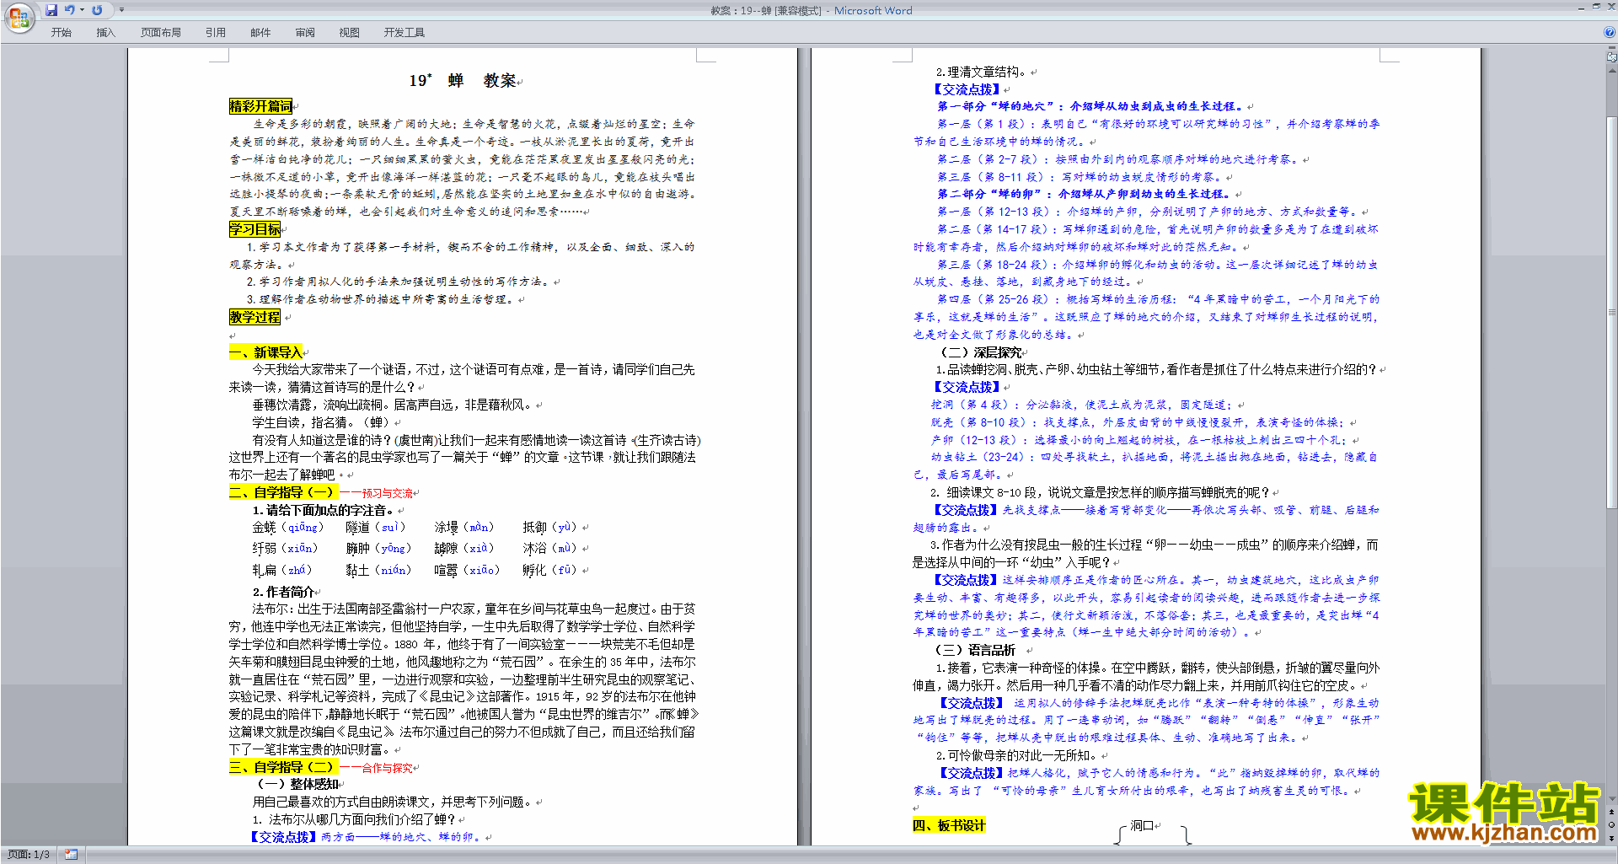Open the 插入 ribbon tab
The width and height of the screenshot is (1618, 864).
coord(105,33)
